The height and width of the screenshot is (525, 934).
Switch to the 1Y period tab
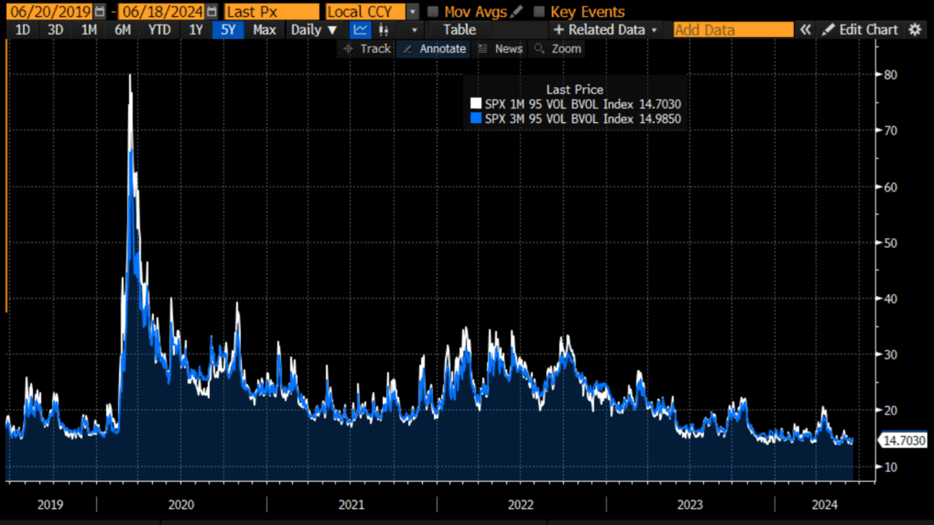[x=196, y=29]
